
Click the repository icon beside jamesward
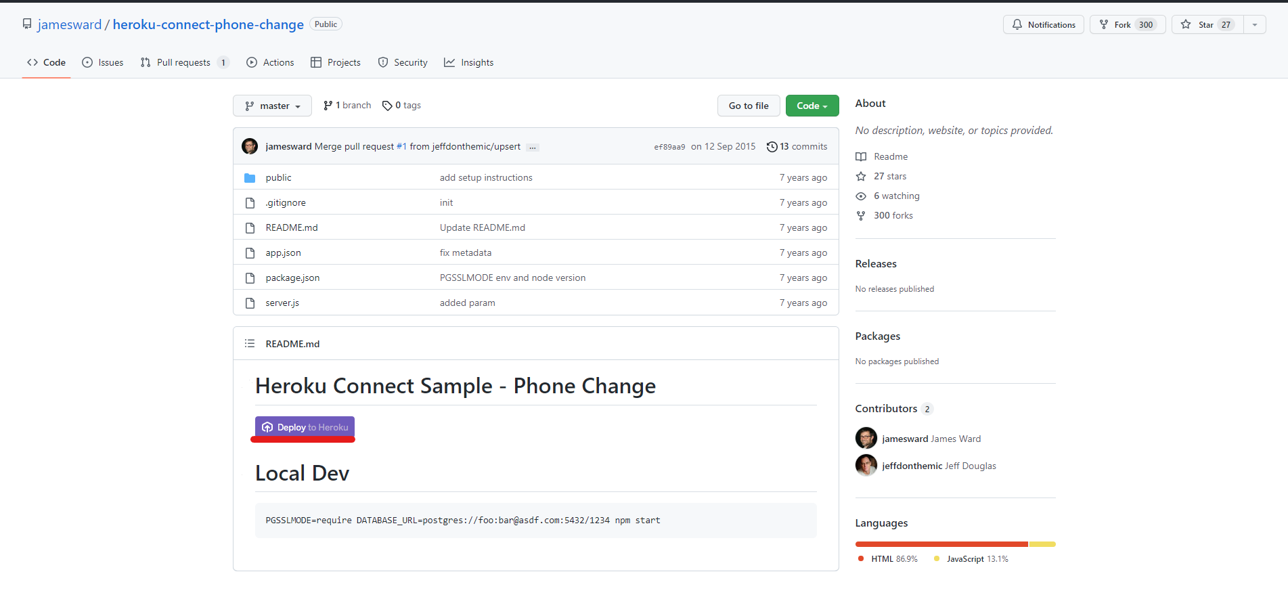click(x=27, y=24)
